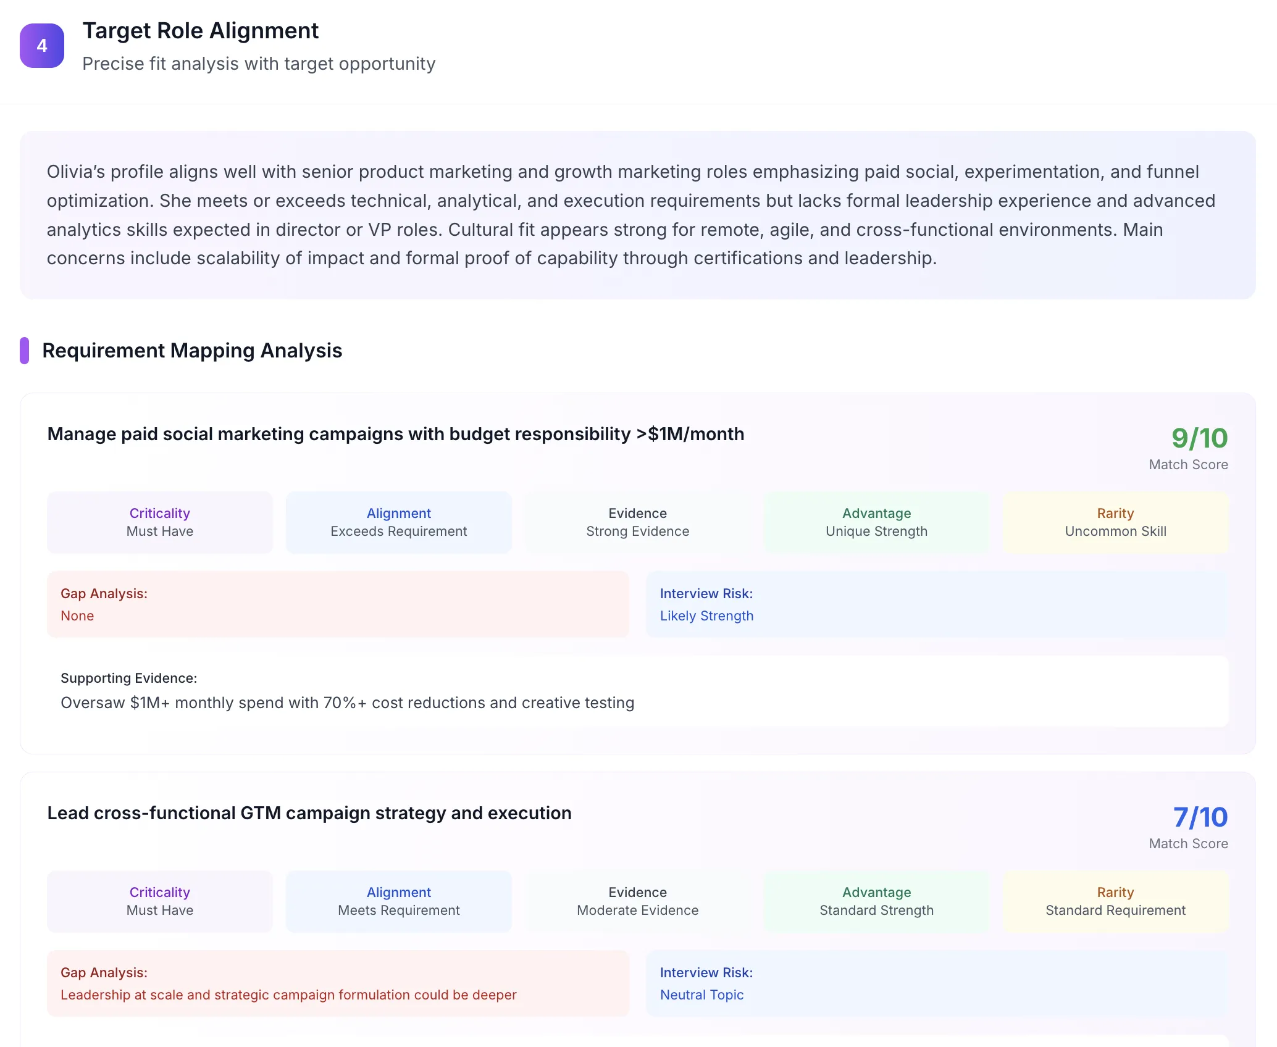Click 'Precise fit analysis with target opportunity' subtitle
The height and width of the screenshot is (1047, 1277).
click(x=259, y=64)
